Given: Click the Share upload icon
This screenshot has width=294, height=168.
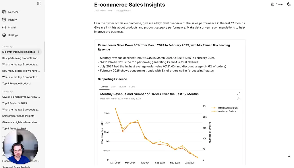Looking at the screenshot, I should pos(273,4).
